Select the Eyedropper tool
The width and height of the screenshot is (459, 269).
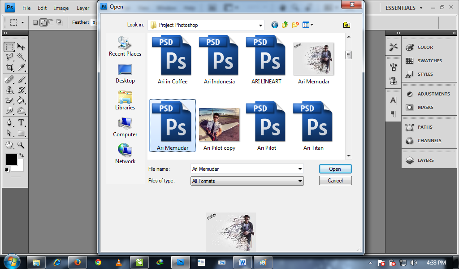tap(21, 67)
